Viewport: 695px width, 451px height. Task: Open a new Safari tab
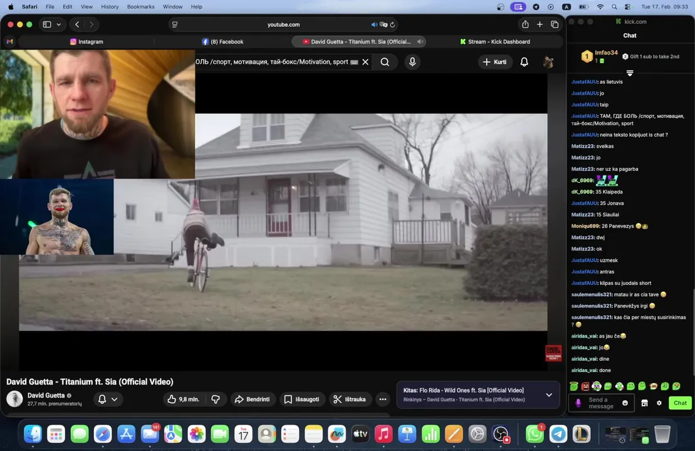click(540, 24)
